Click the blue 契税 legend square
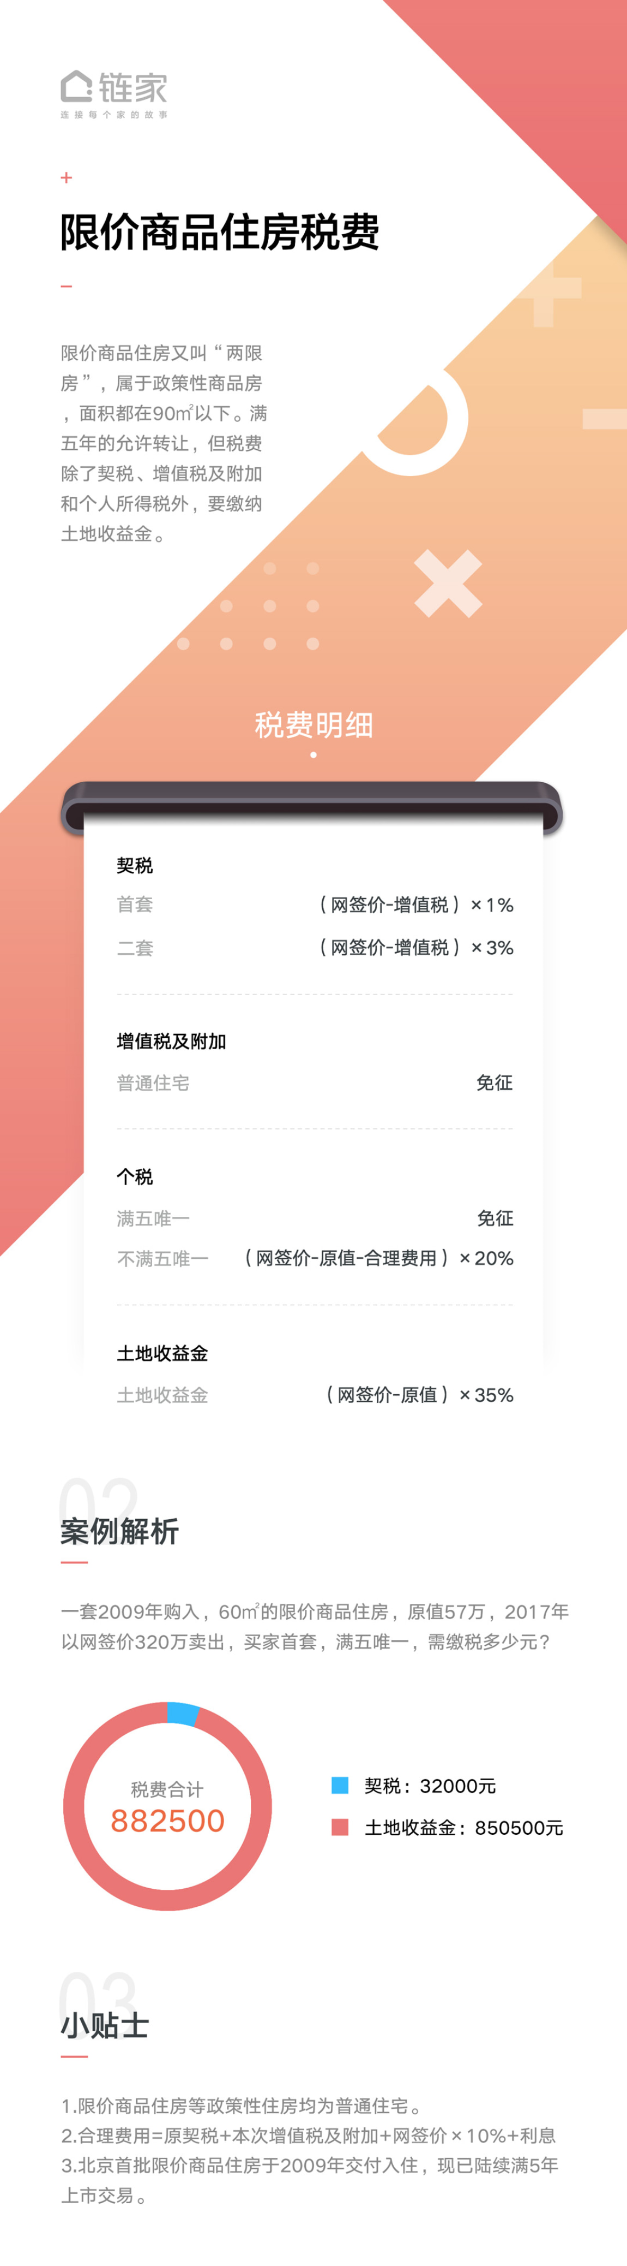The image size is (627, 2266). [x=340, y=1785]
